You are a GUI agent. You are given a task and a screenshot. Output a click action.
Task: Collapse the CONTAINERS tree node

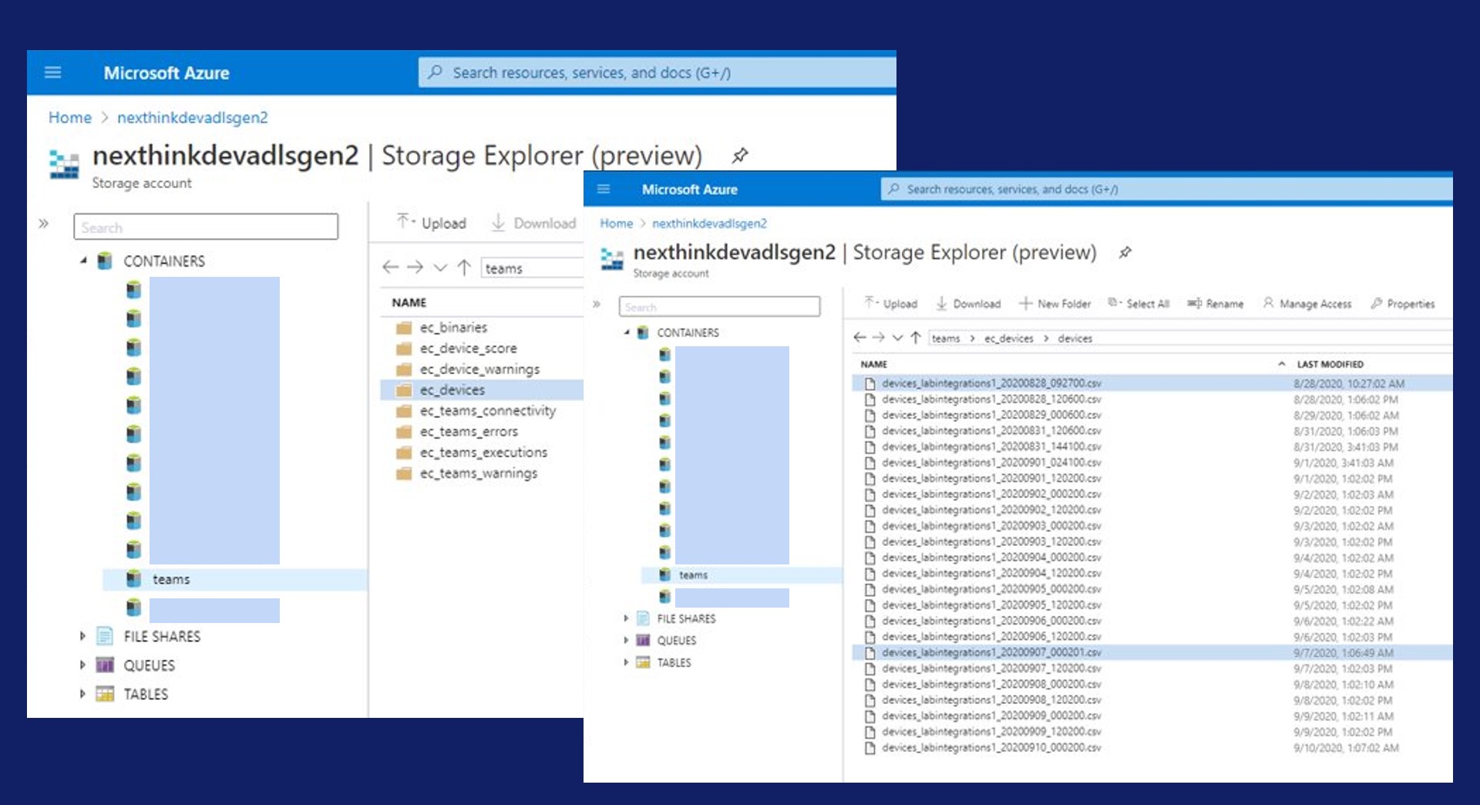(x=626, y=332)
